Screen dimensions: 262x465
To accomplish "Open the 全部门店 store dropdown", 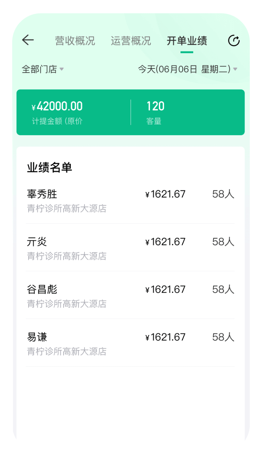I will point(39,69).
